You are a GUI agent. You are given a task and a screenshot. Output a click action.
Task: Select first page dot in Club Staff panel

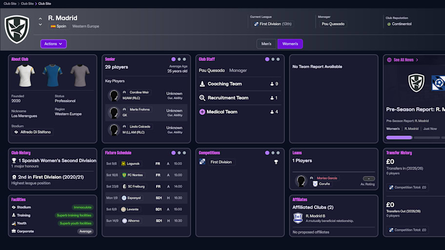pos(267,59)
